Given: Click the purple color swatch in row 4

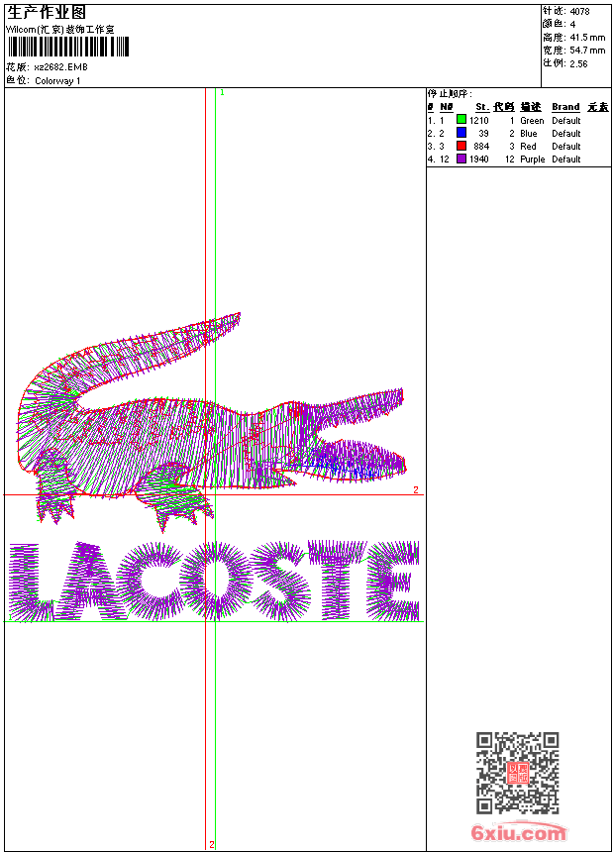Looking at the screenshot, I should click(460, 160).
